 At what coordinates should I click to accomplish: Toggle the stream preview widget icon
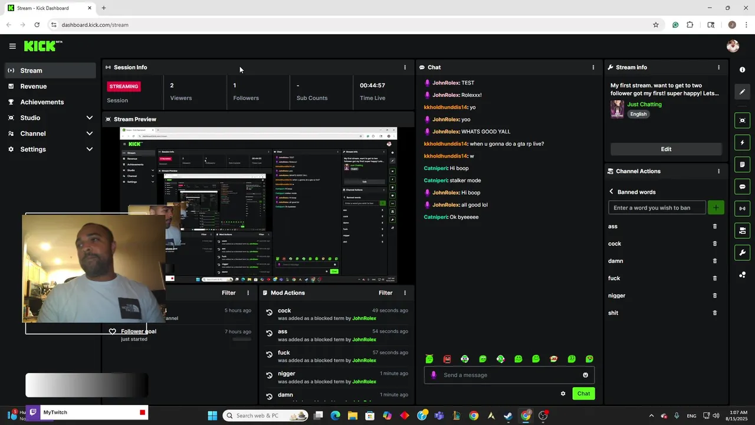point(742,120)
